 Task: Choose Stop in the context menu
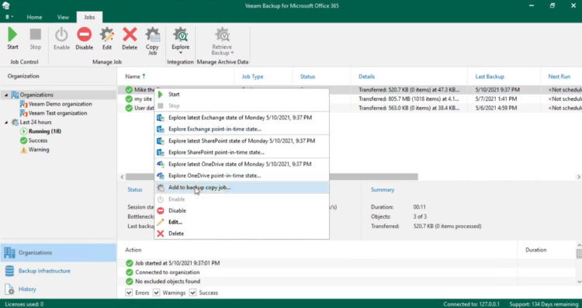(241, 106)
